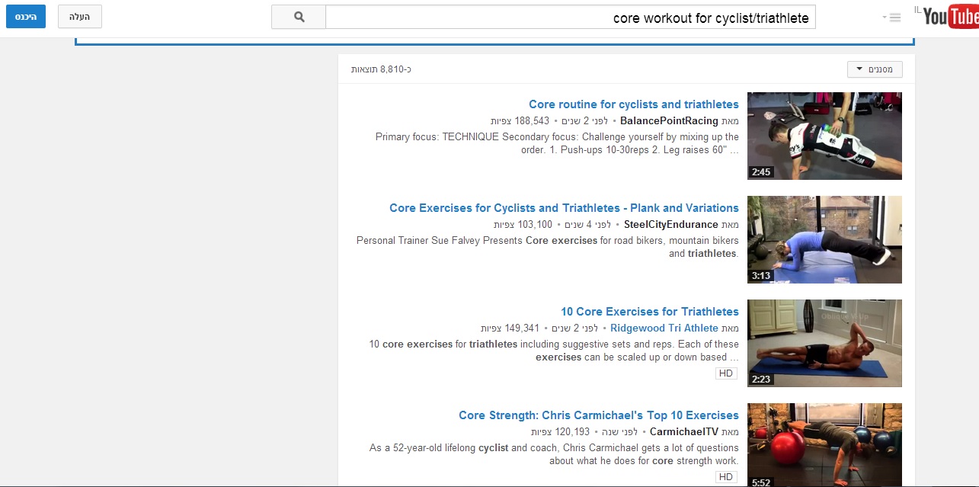The height and width of the screenshot is (487, 979).
Task: Click the הכנס sign-in button
Action: (25, 16)
